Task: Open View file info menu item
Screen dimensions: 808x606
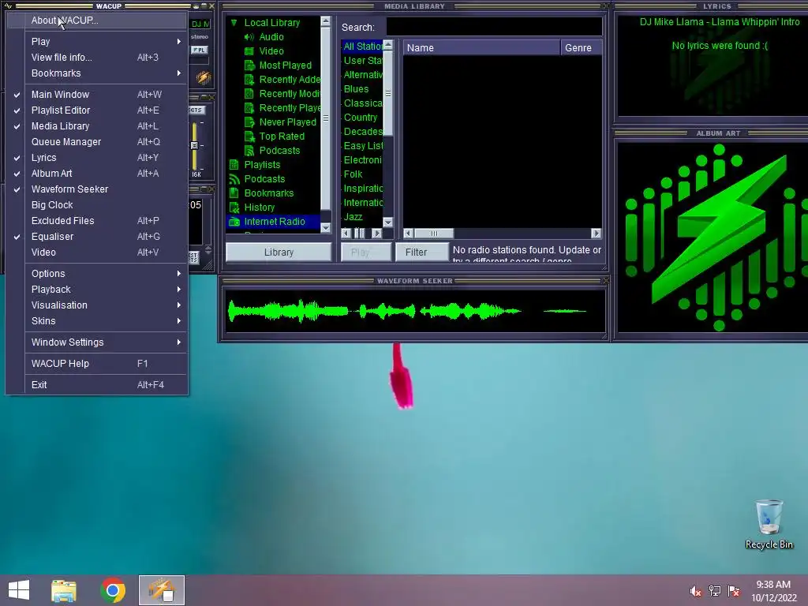Action: tap(97, 57)
